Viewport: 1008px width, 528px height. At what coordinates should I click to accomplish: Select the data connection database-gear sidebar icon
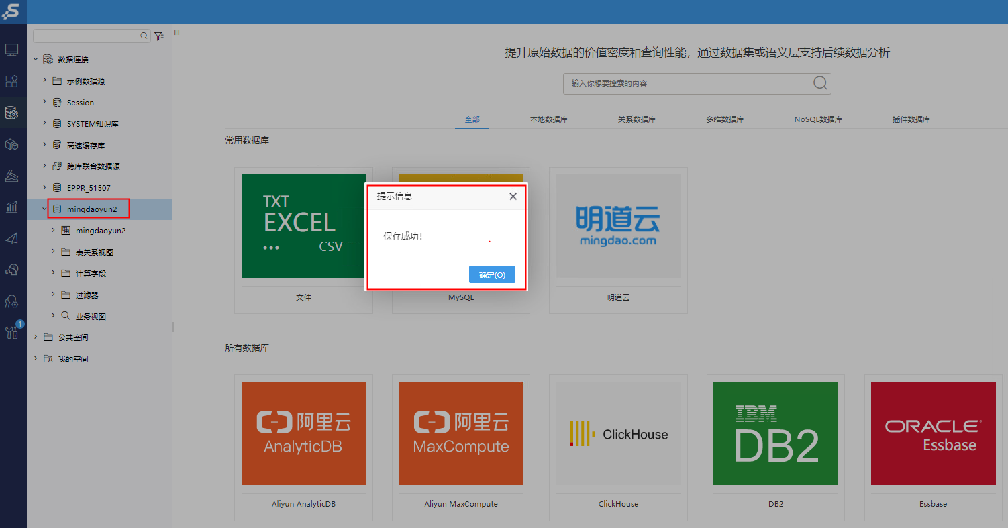coord(11,113)
